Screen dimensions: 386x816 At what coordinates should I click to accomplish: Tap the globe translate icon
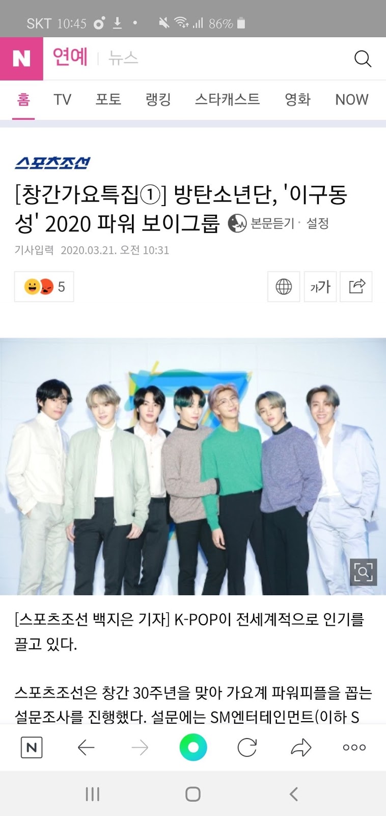tap(284, 287)
